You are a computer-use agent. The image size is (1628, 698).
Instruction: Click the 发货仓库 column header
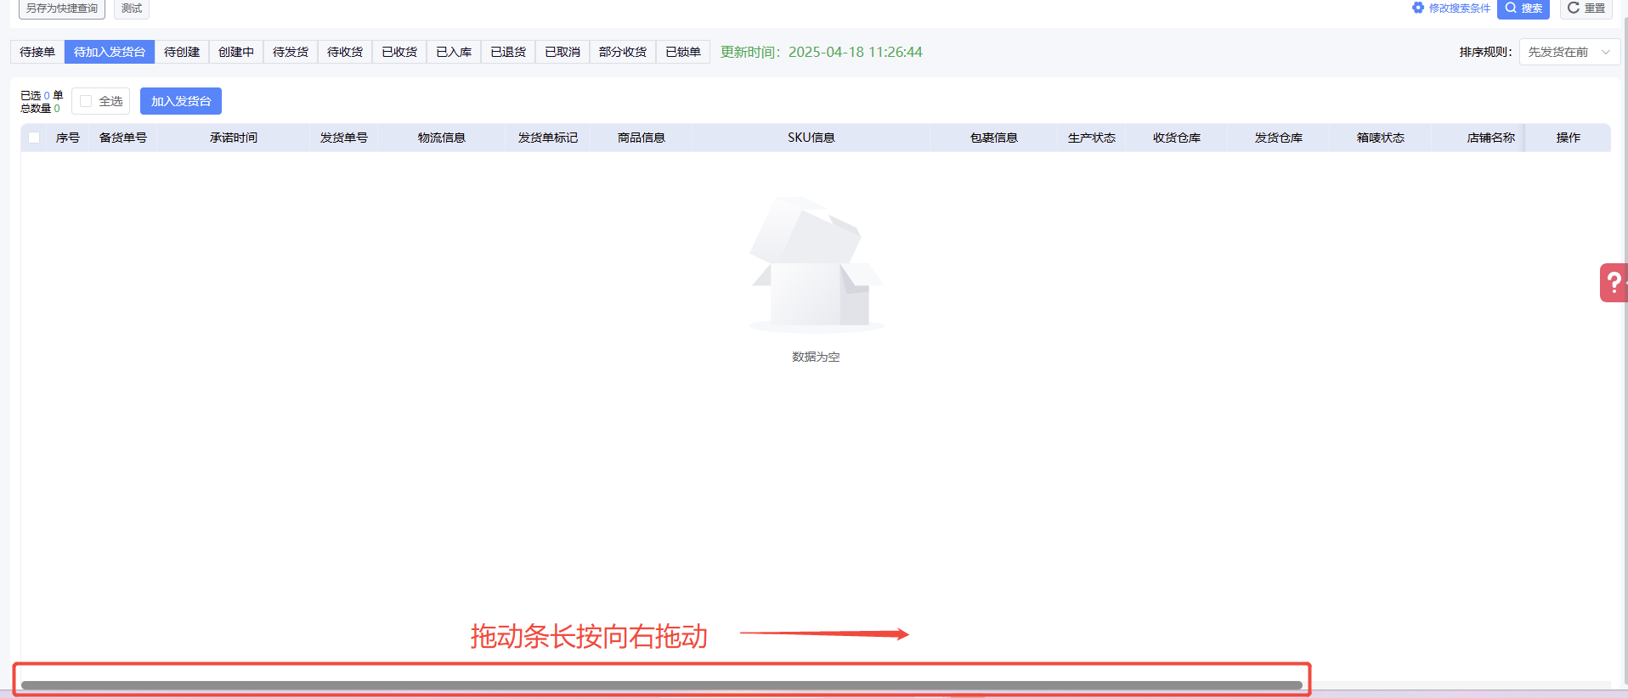(x=1279, y=138)
